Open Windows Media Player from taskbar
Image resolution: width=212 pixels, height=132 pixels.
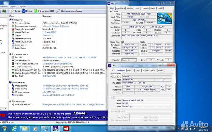tap(35, 129)
